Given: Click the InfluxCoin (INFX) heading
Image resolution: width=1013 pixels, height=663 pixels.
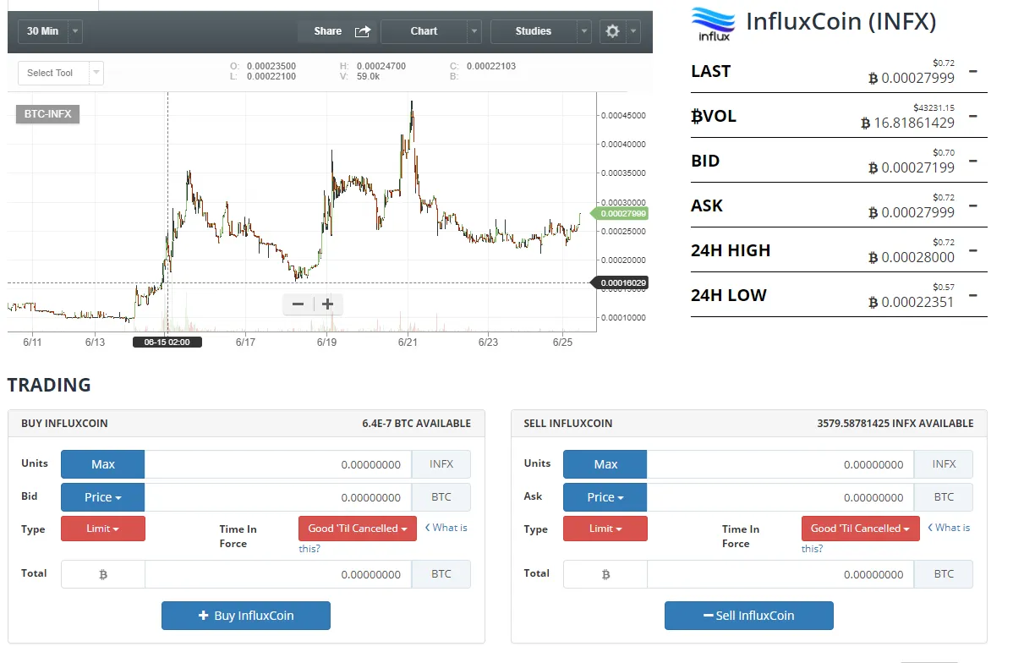Looking at the screenshot, I should (841, 21).
